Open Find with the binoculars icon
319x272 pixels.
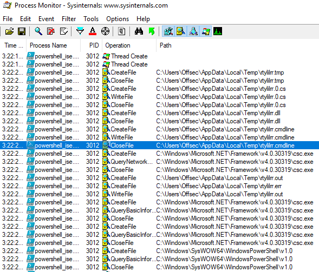point(139,31)
